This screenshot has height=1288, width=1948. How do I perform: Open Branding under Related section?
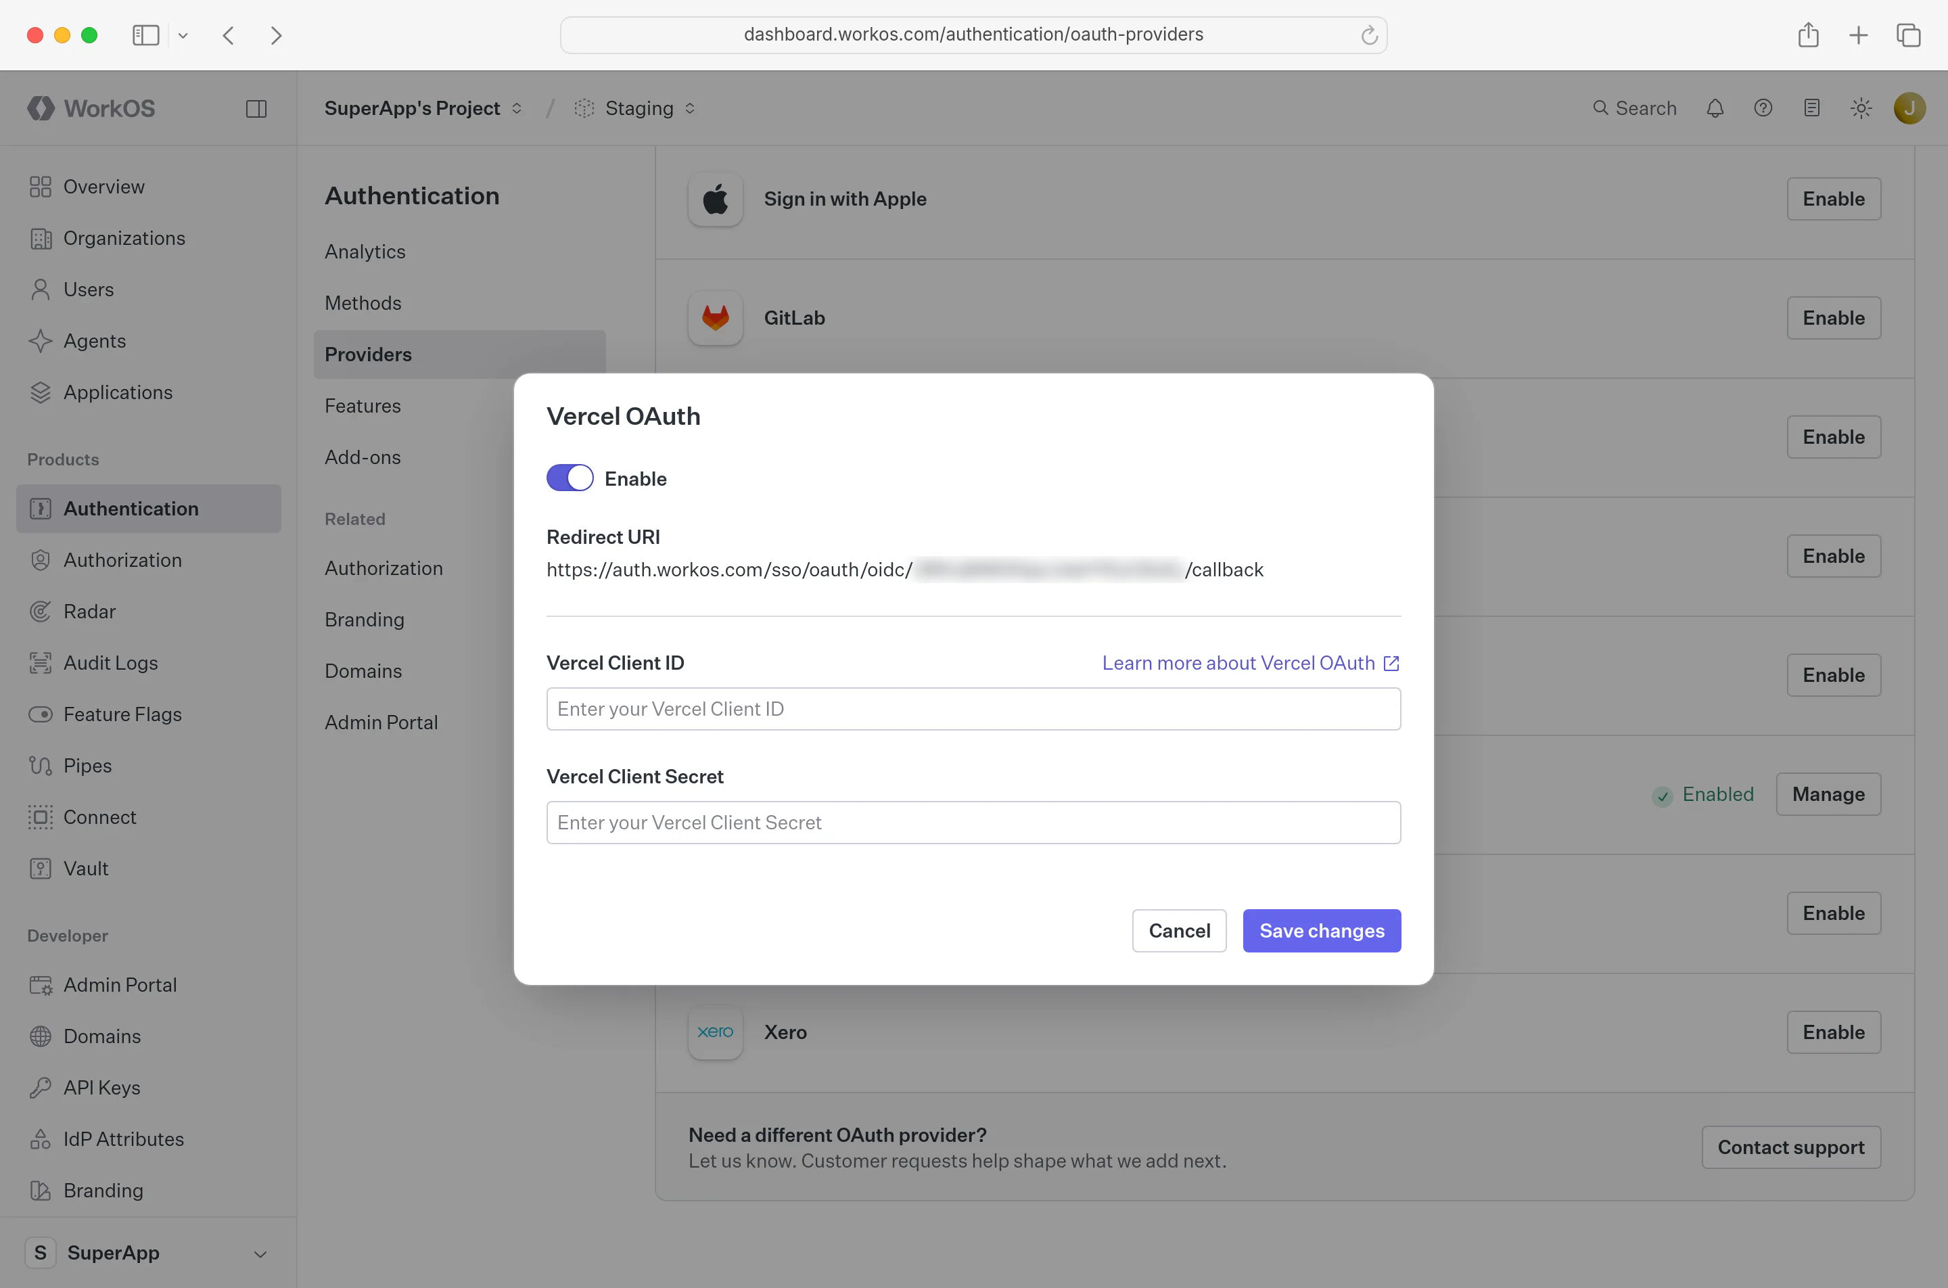click(x=364, y=620)
